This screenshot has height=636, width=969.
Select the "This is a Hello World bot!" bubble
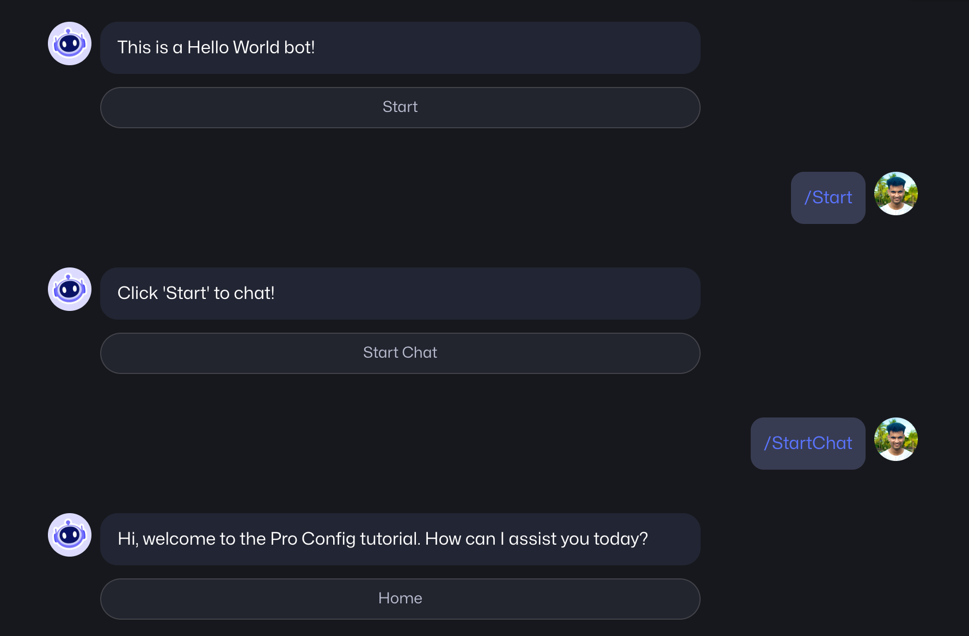[x=490, y=48]
